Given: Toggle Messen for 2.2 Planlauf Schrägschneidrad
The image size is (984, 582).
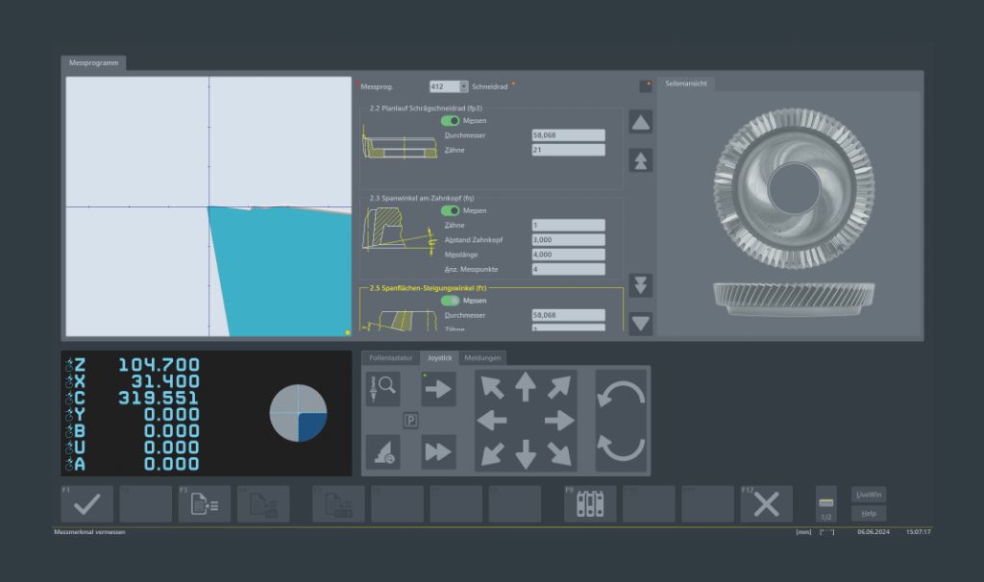Looking at the screenshot, I should [450, 121].
